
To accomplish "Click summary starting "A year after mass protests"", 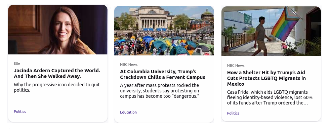I will click(160, 91).
